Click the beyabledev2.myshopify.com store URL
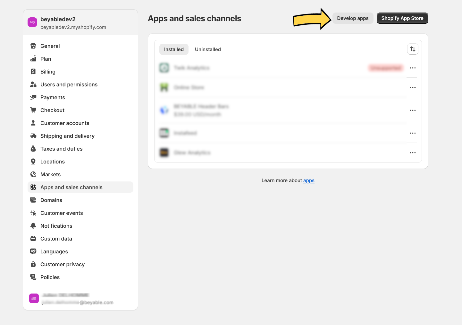Viewport: 462px width, 325px height. click(73, 27)
